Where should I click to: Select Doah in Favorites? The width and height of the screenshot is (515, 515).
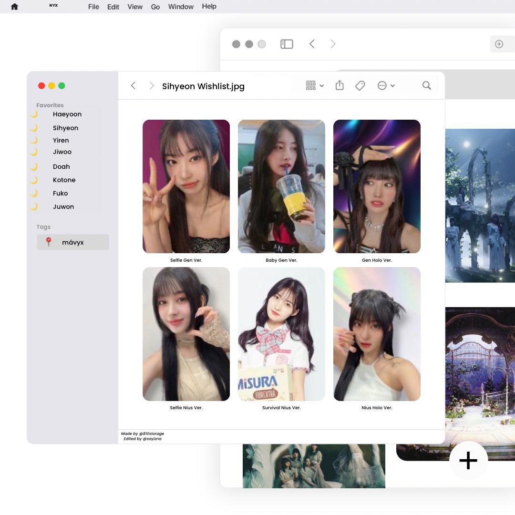(x=61, y=166)
